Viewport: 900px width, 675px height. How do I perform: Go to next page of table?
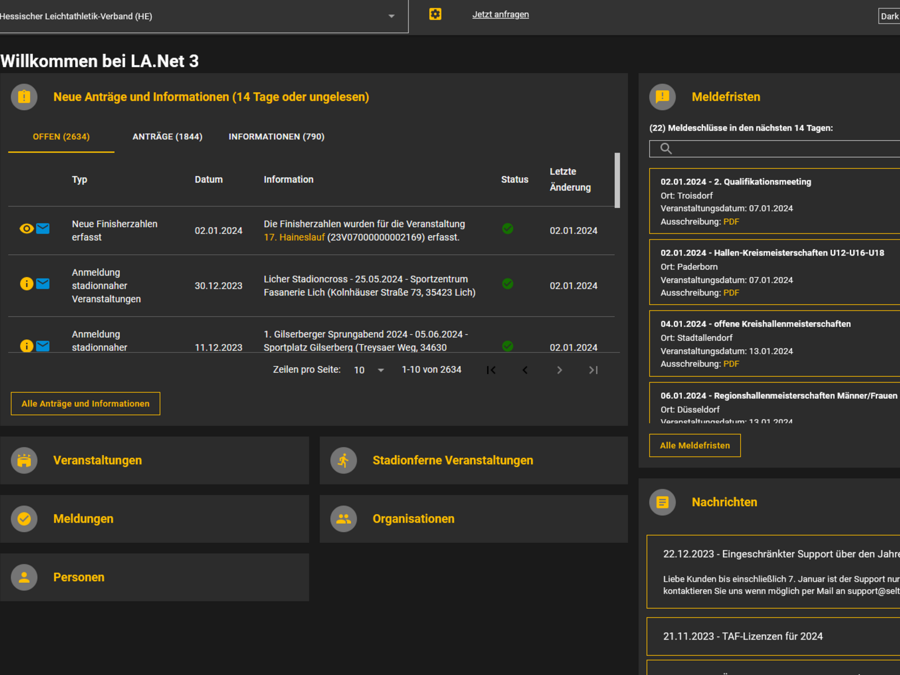(559, 370)
